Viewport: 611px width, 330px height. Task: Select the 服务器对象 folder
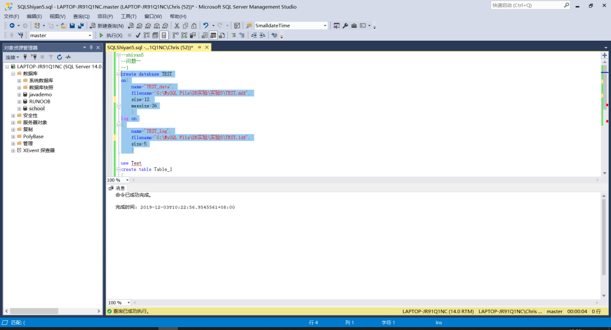pyautogui.click(x=35, y=123)
